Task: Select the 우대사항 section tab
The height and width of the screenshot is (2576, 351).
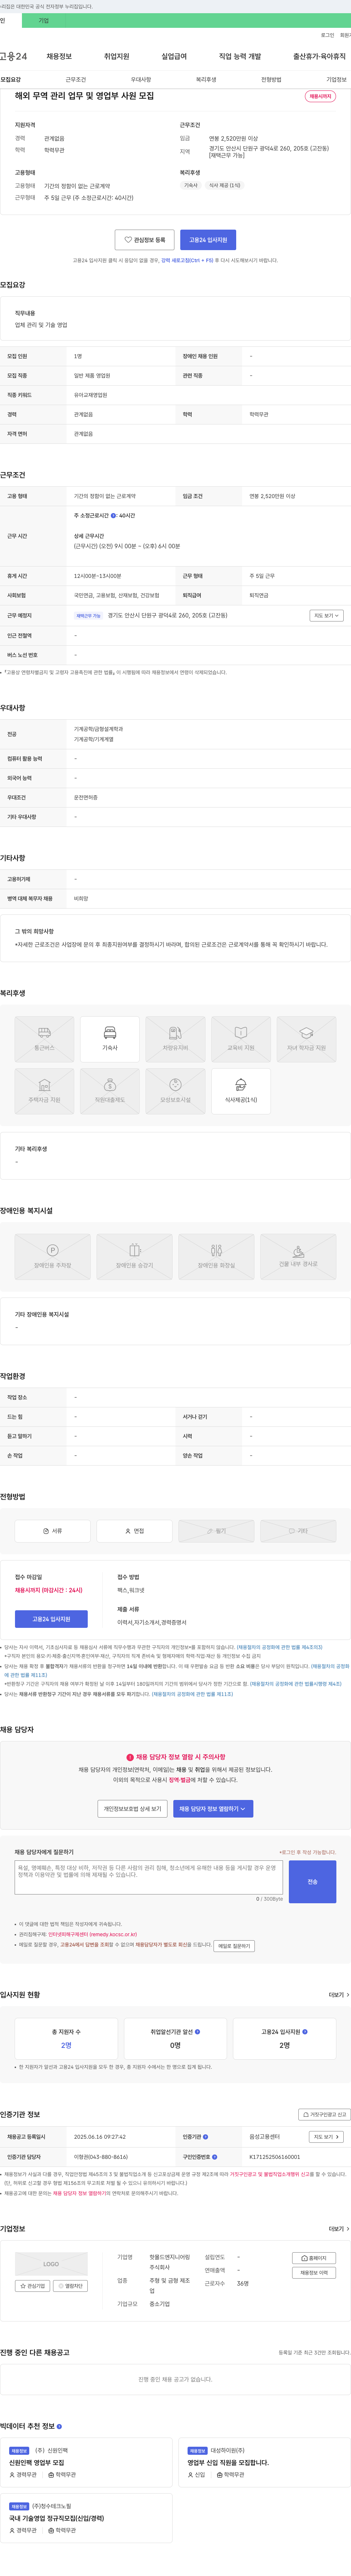Action: click(141, 79)
